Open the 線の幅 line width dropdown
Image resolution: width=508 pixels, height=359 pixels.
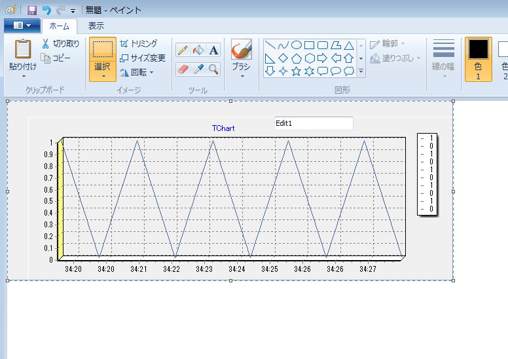pyautogui.click(x=443, y=60)
